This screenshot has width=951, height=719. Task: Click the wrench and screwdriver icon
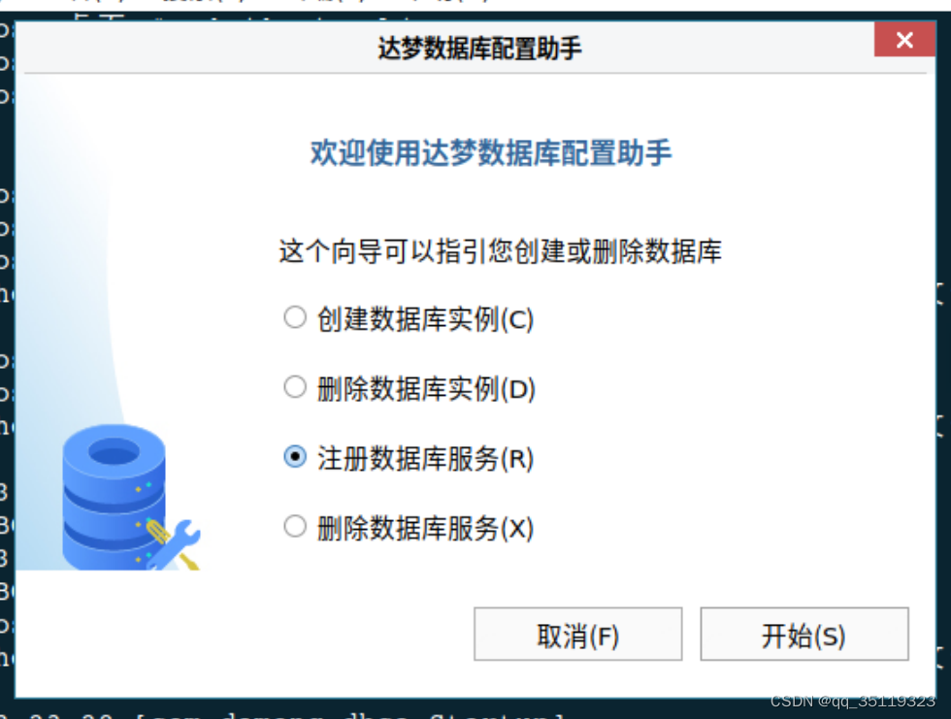tap(174, 544)
